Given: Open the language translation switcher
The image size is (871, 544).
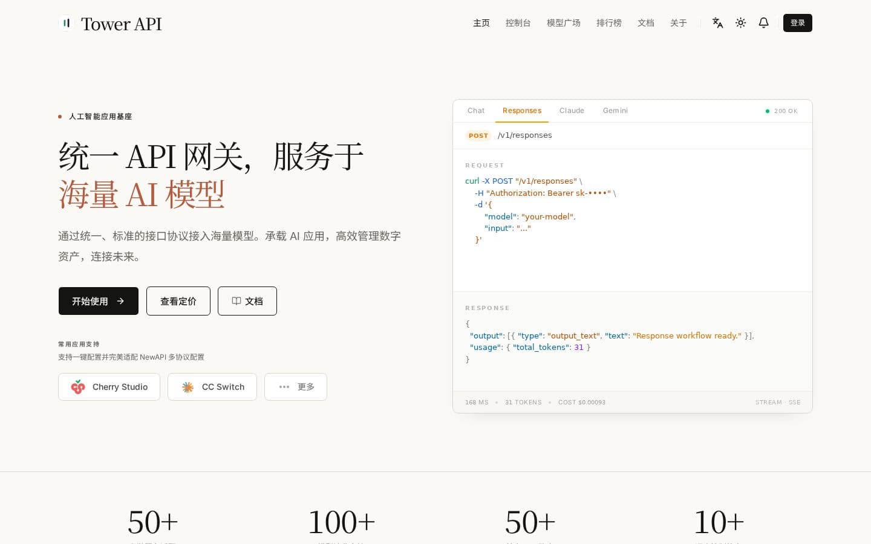Looking at the screenshot, I should (x=718, y=23).
